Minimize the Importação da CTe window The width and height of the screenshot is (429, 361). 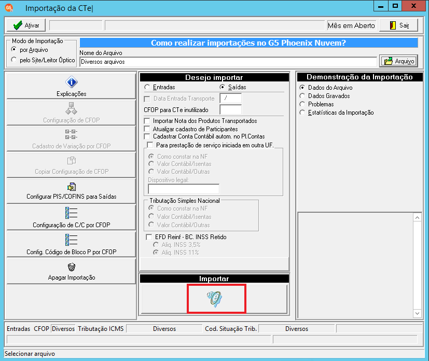pyautogui.click(x=381, y=6)
